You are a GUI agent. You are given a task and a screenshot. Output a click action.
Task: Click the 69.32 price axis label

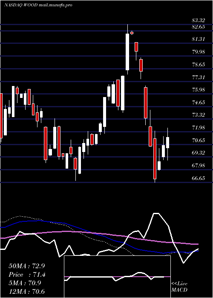[x=199, y=153]
